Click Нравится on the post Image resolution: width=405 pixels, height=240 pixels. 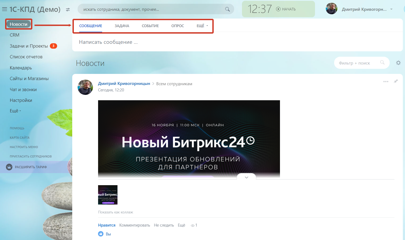tap(107, 225)
